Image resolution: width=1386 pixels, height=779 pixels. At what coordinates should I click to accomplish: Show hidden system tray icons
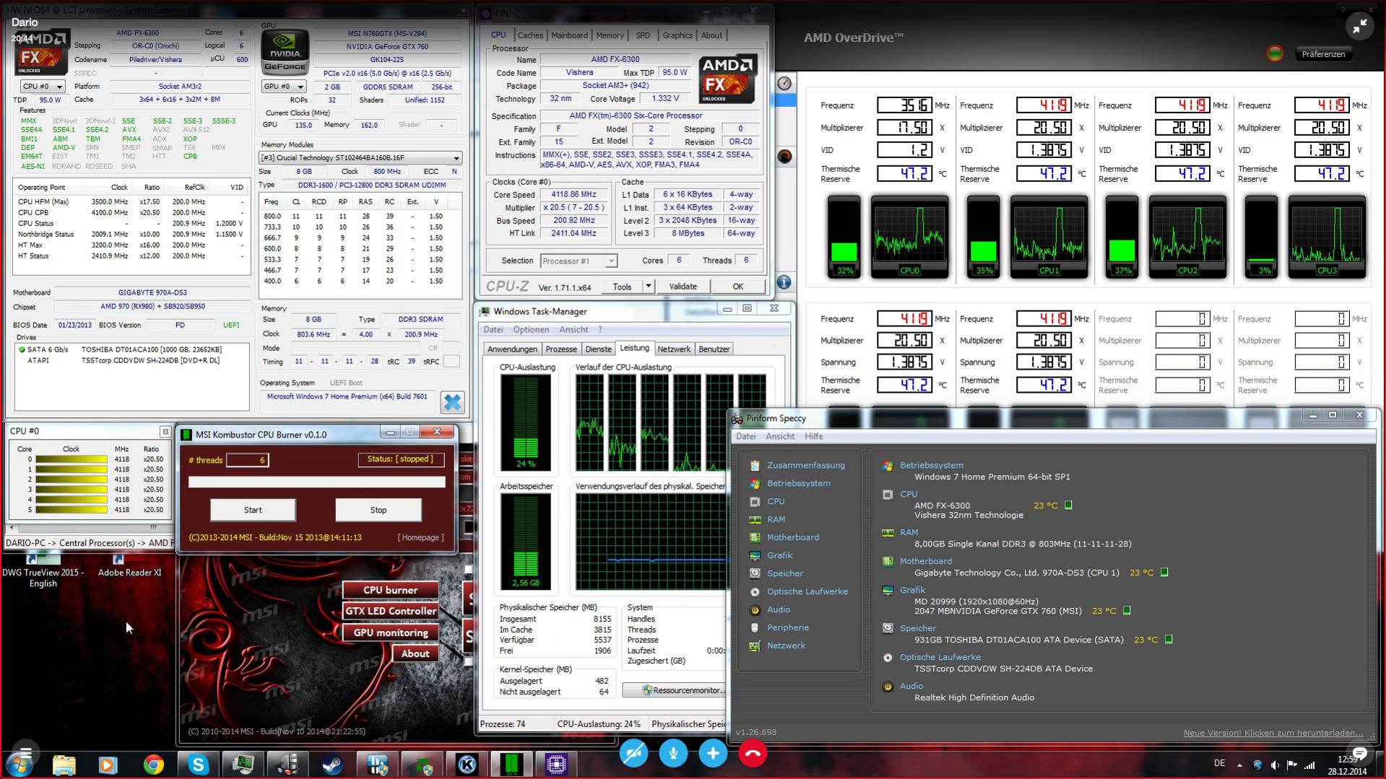pyautogui.click(x=1239, y=765)
